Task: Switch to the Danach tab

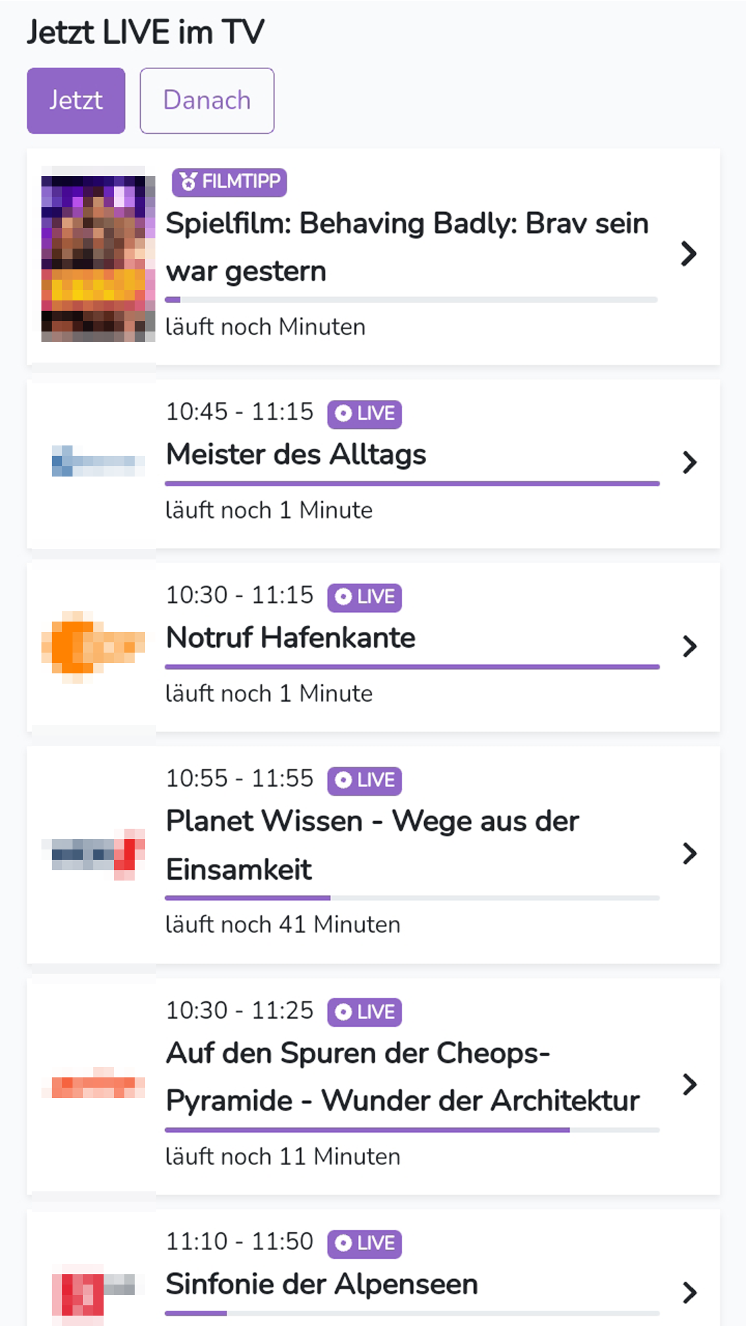Action: pyautogui.click(x=207, y=101)
